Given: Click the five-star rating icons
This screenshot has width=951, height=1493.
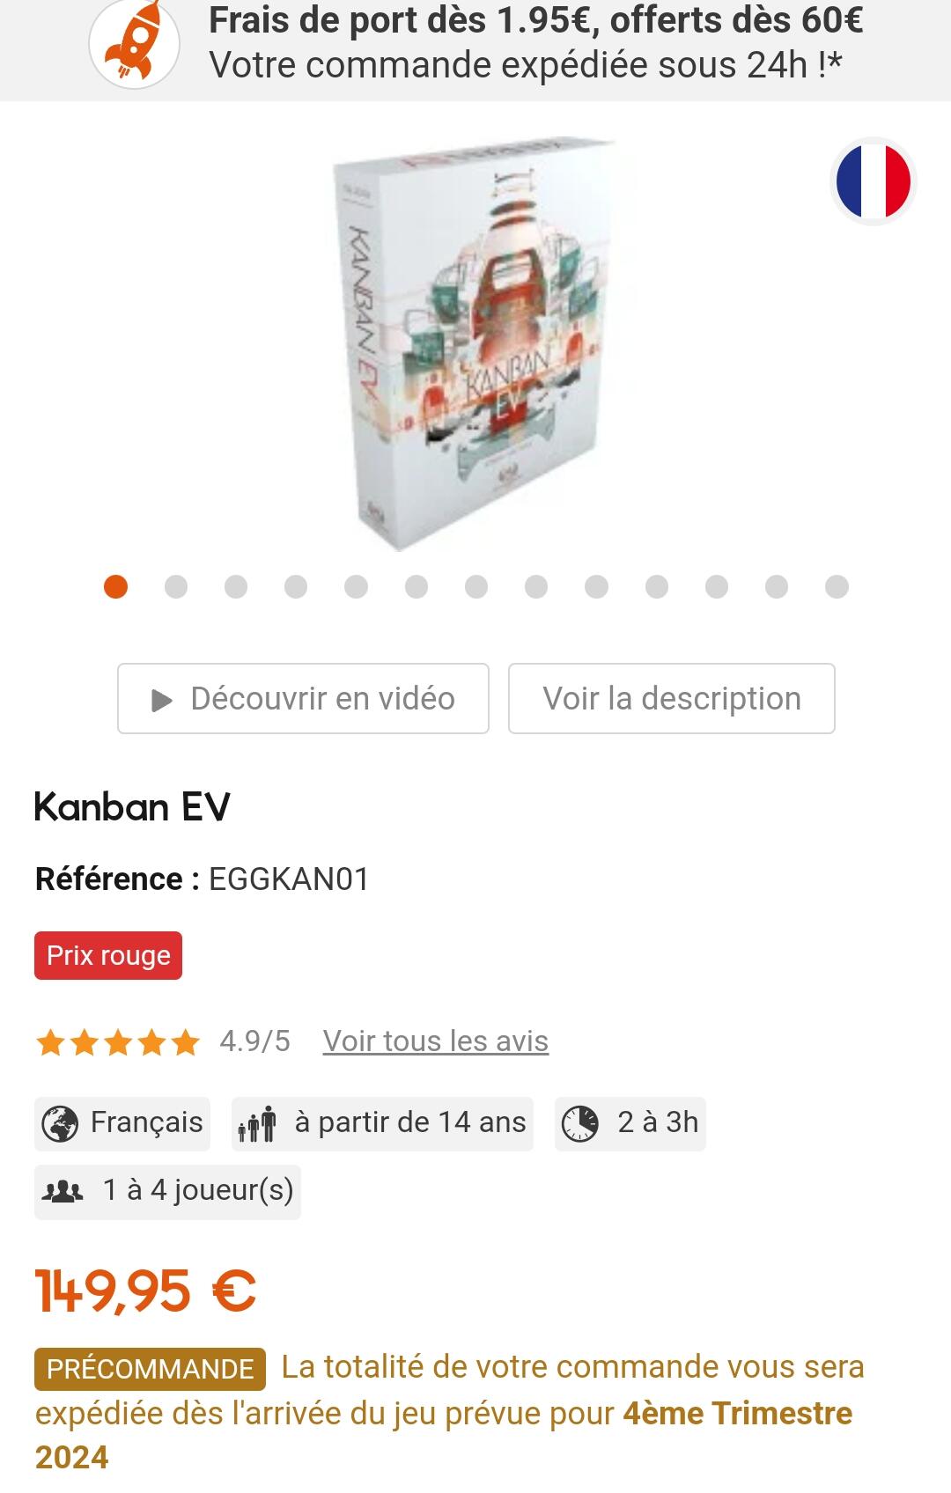Looking at the screenshot, I should point(118,1042).
